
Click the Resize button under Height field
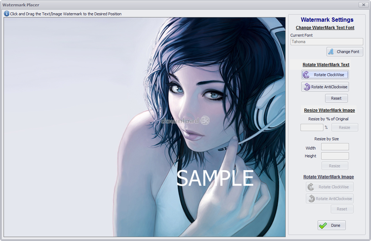click(335, 166)
